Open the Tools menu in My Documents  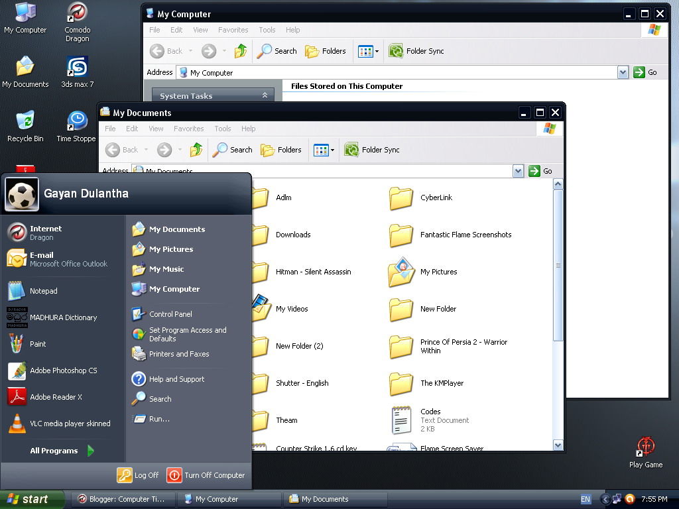[222, 129]
